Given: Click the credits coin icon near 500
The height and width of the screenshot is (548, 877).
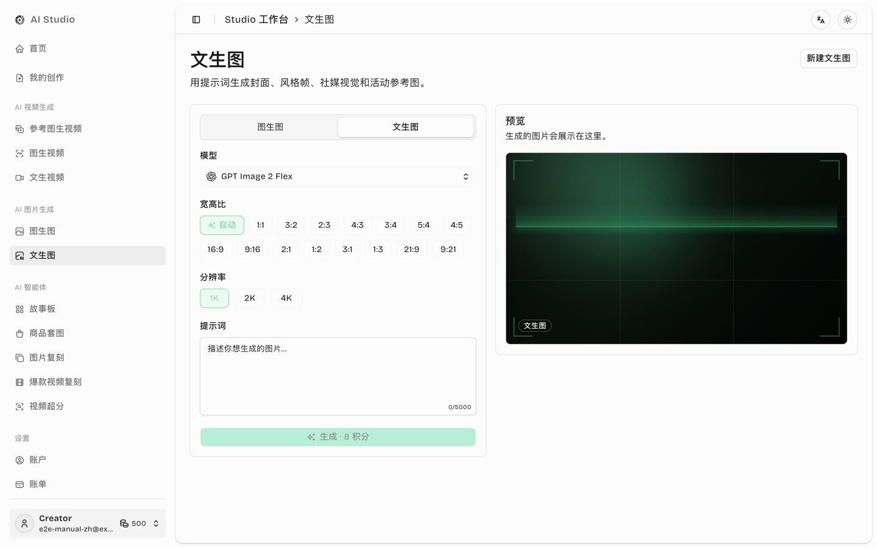Looking at the screenshot, I should 124,524.
